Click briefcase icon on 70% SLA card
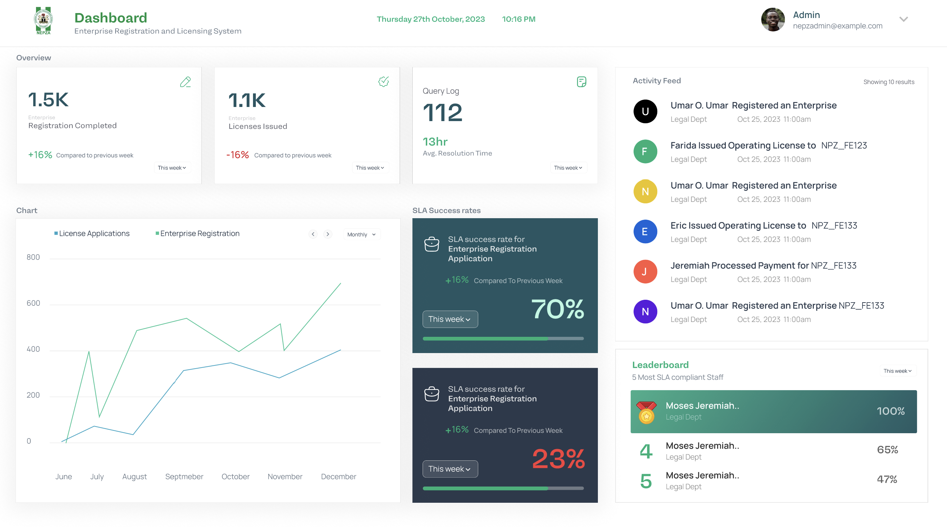This screenshot has width=947, height=531. (431, 245)
